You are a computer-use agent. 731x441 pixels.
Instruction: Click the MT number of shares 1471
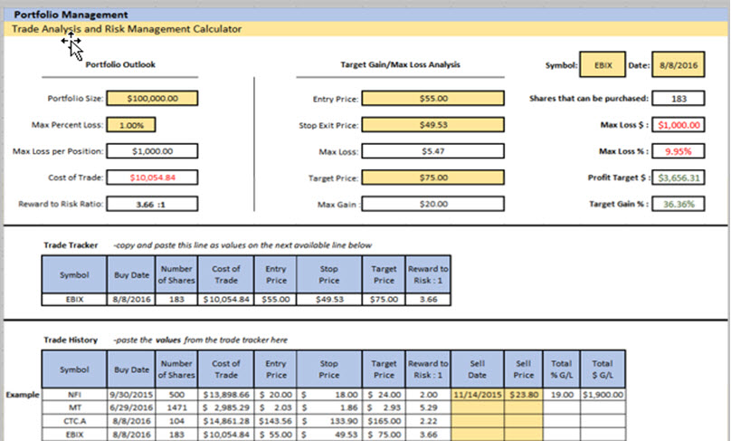point(176,407)
